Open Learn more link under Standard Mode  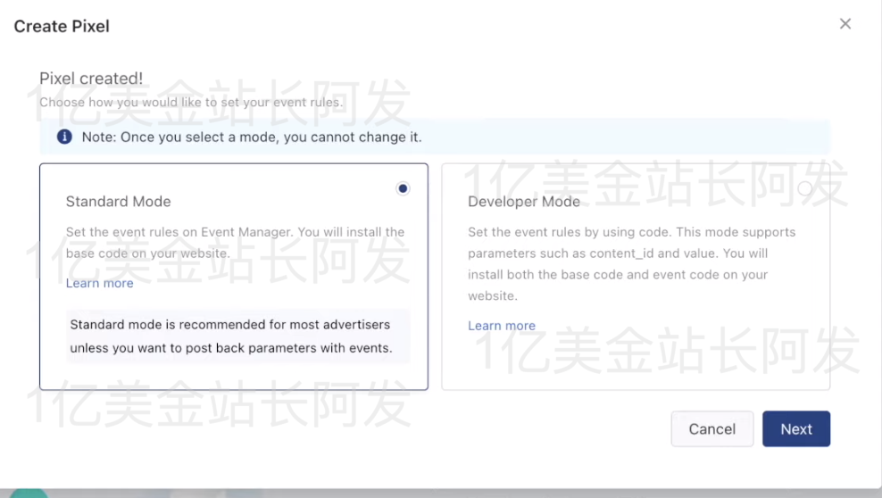pyautogui.click(x=99, y=283)
